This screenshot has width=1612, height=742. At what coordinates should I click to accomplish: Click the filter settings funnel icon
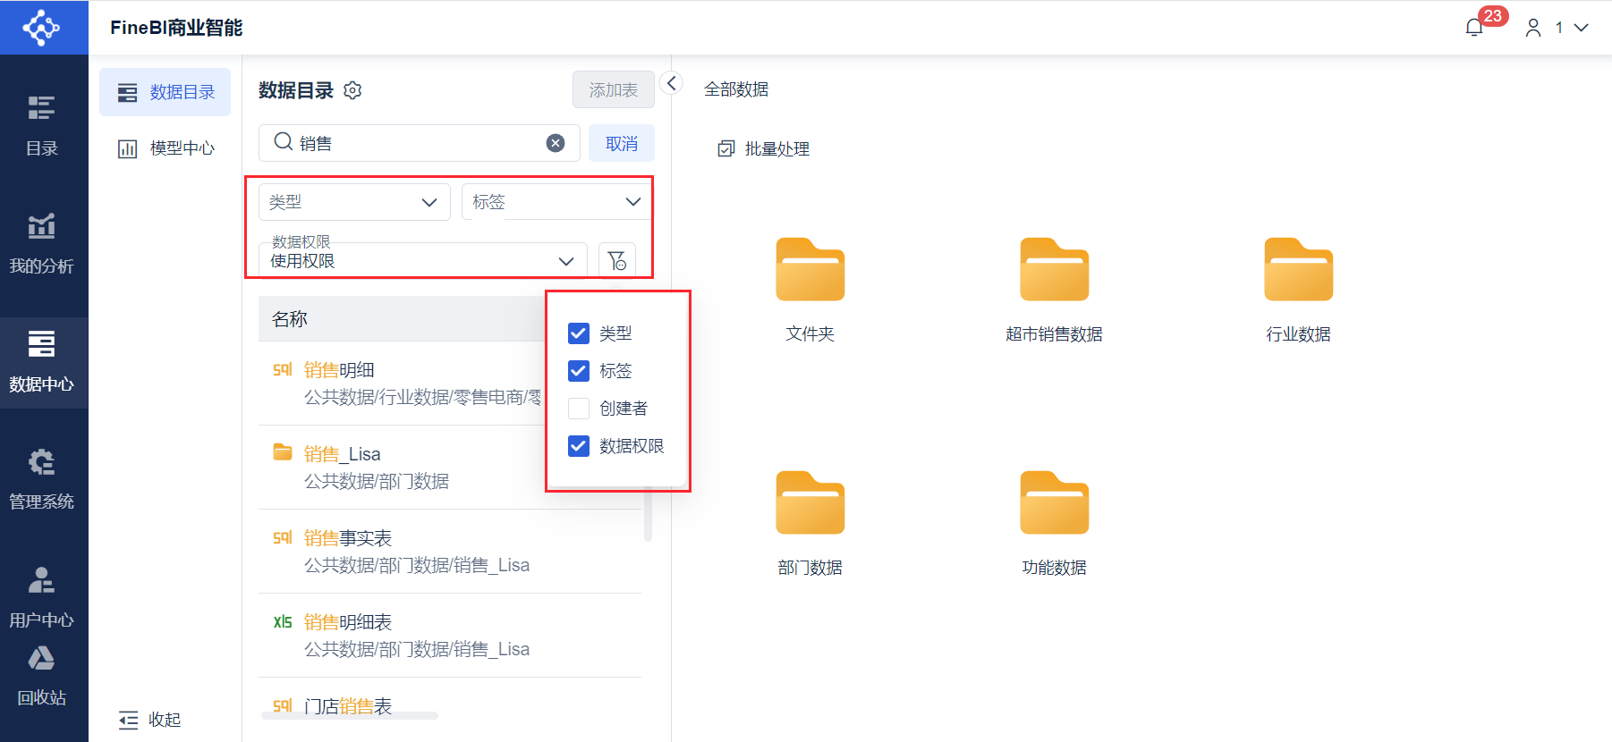coord(617,261)
